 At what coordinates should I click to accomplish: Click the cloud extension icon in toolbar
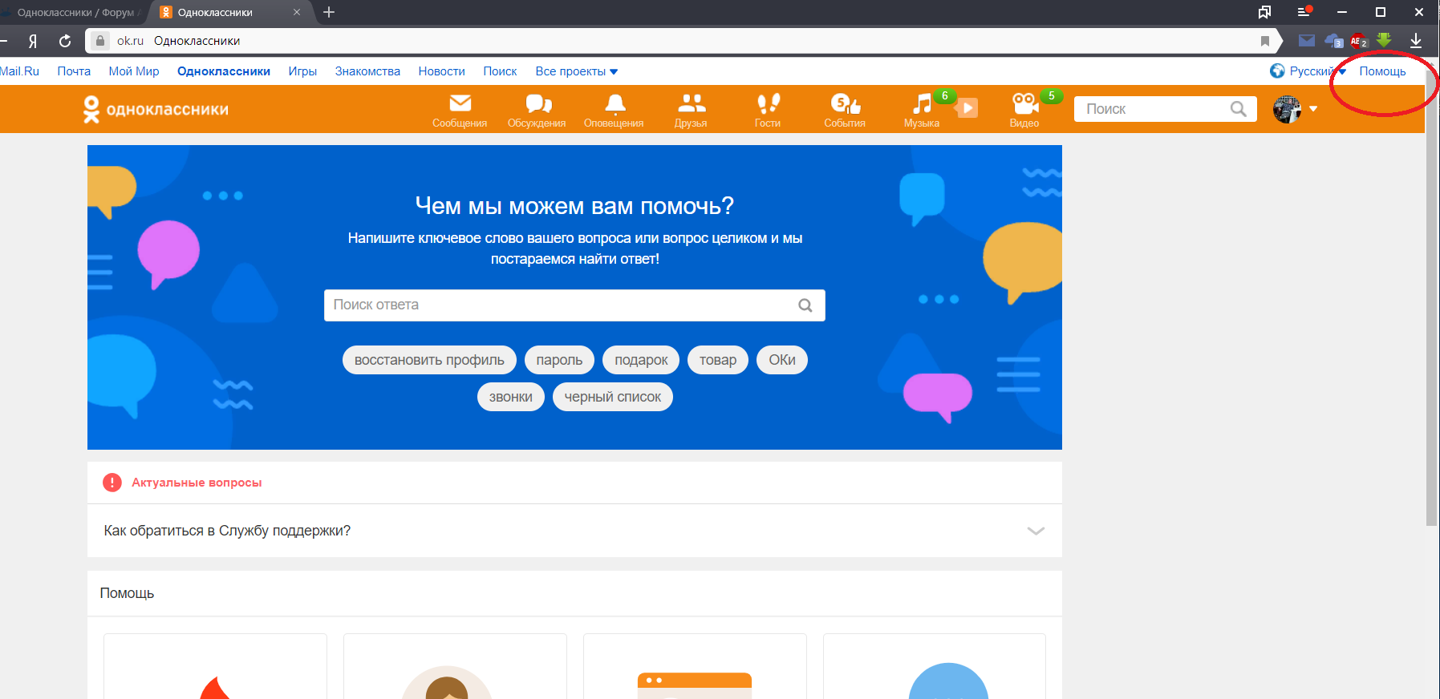[x=1333, y=40]
